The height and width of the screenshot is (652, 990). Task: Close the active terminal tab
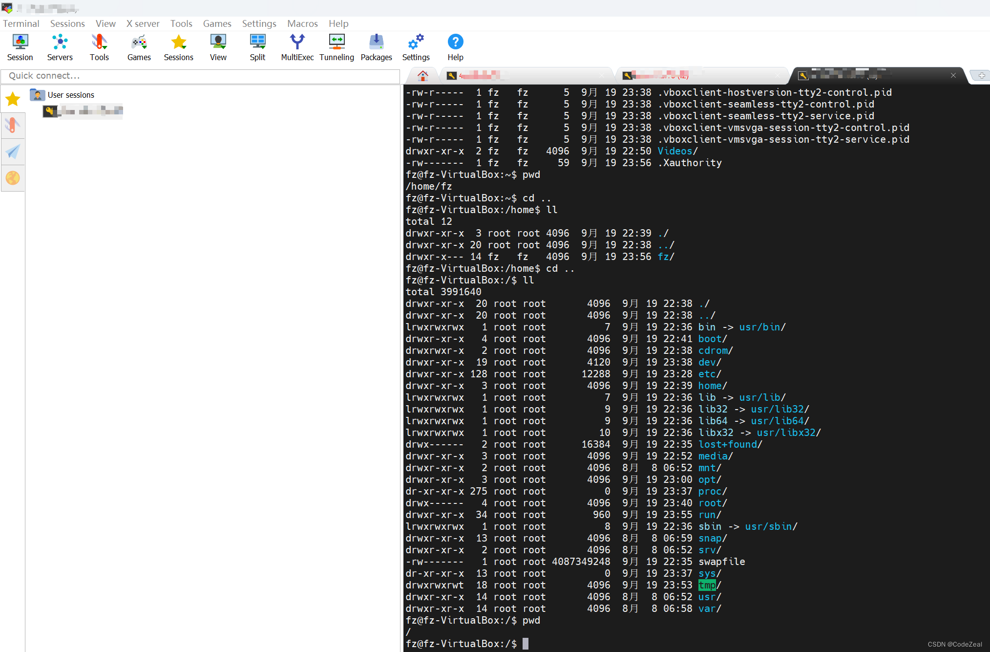[953, 75]
